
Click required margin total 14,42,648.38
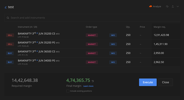[x=25, y=80]
